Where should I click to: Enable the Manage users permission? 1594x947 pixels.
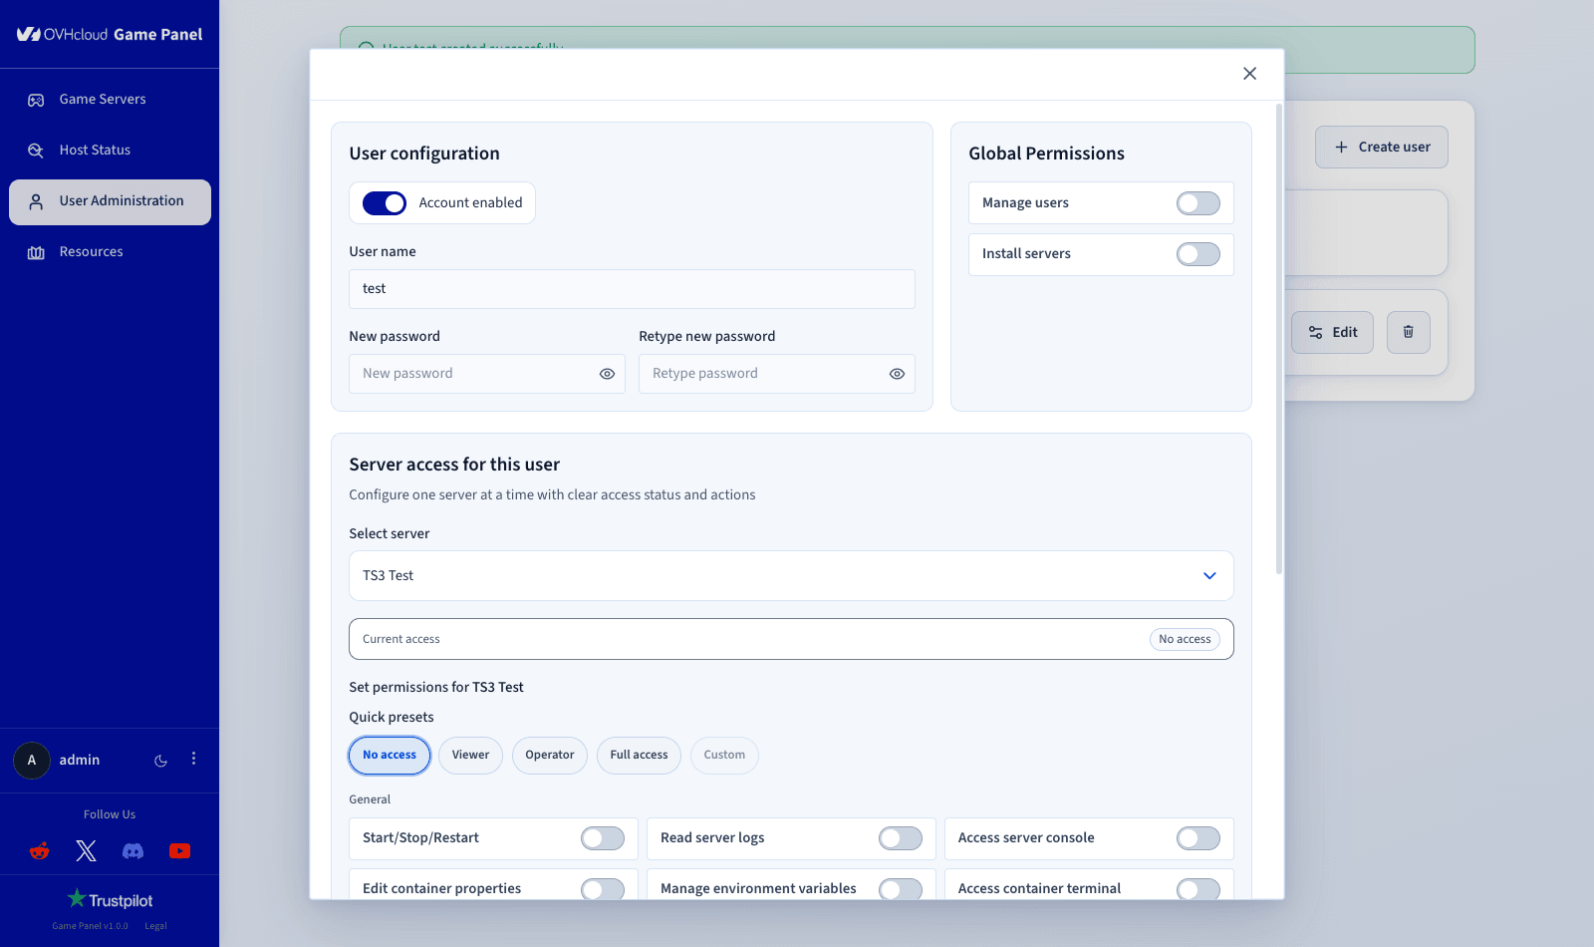click(1197, 203)
